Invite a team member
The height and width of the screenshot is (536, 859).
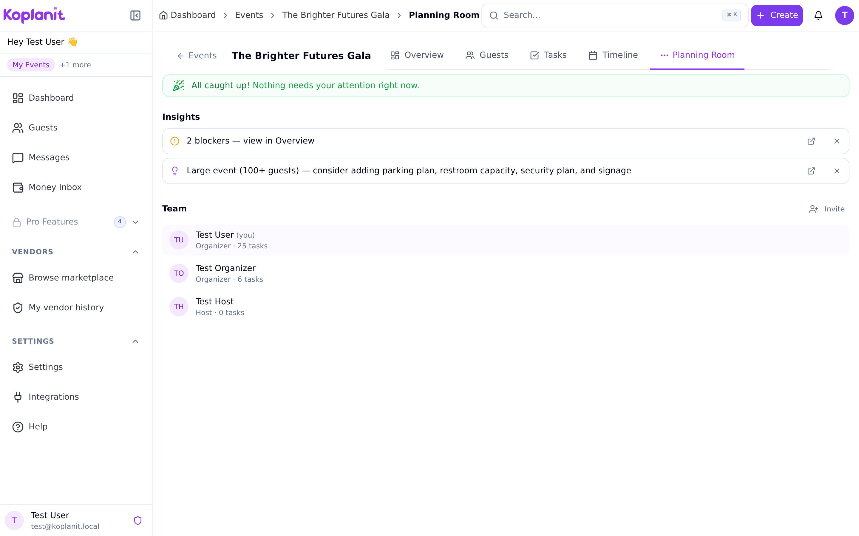tap(827, 209)
